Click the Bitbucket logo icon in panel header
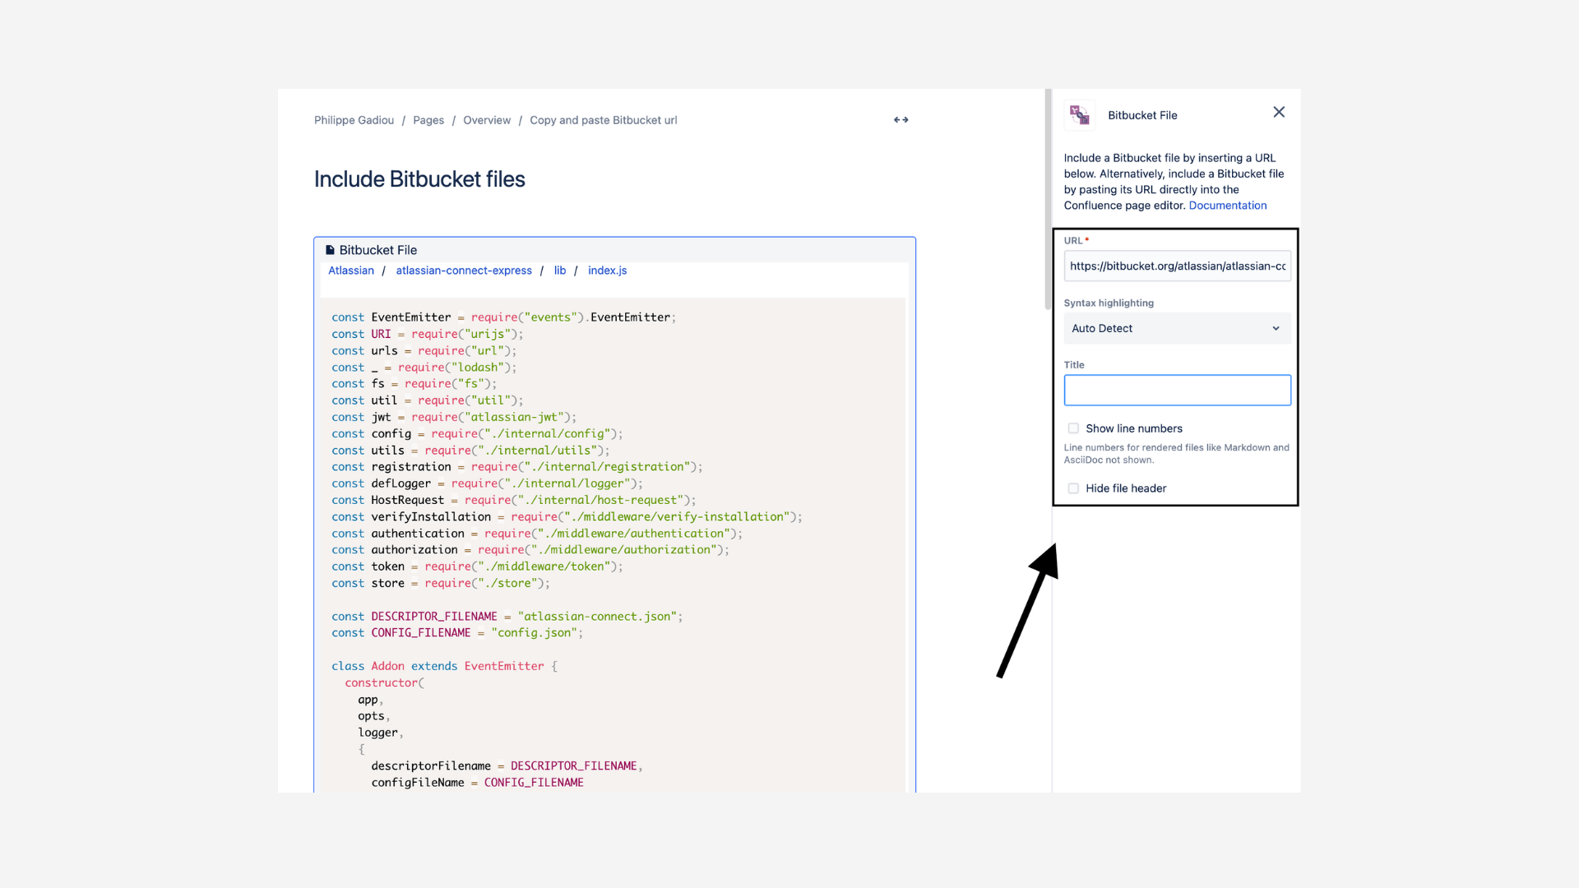Screen dimensions: 1579x888 [1080, 115]
